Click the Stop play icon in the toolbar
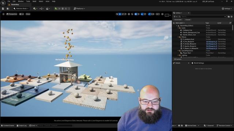Viewport: 234px width, 131px height. point(63,9)
